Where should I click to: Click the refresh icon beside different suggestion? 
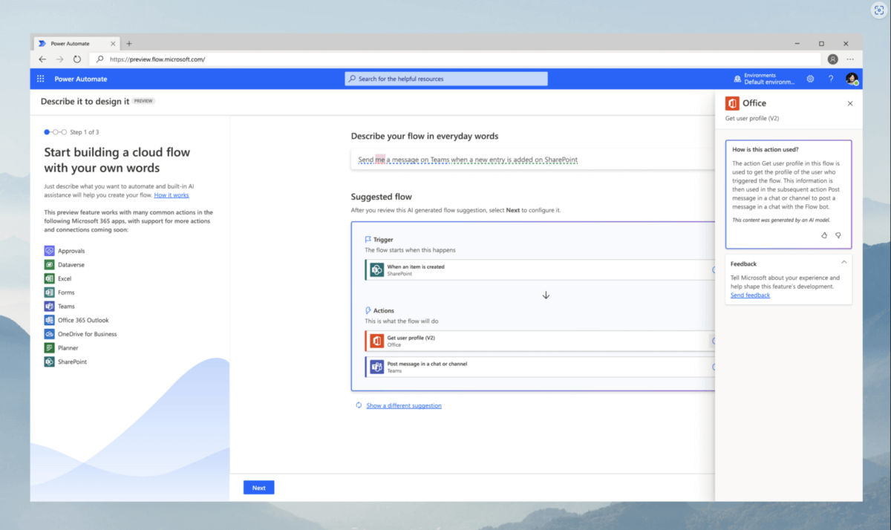click(359, 405)
